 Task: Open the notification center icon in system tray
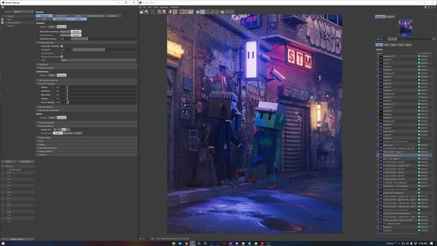pyautogui.click(x=432, y=243)
